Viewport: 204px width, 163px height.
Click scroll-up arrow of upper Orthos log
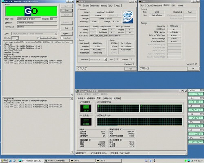point(71,42)
